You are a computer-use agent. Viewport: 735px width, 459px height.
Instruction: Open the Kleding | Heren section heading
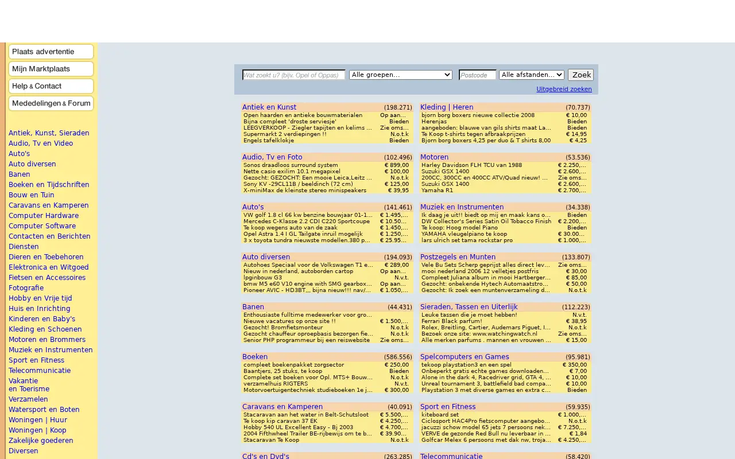pos(447,107)
